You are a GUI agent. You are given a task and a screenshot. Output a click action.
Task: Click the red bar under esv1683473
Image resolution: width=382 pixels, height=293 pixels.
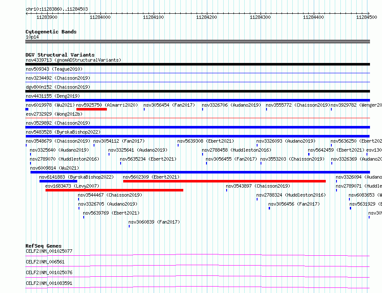pyautogui.click(x=114, y=190)
